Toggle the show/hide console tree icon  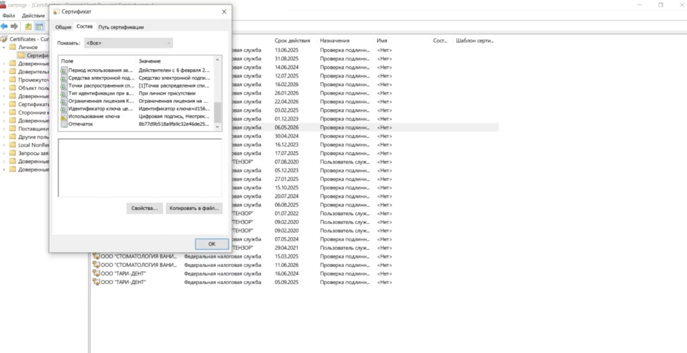click(39, 26)
